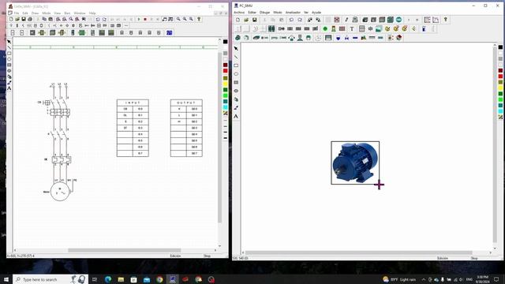Select the ellipse tool in PC_SIMU palette
The height and width of the screenshot is (284, 505).
point(236,74)
